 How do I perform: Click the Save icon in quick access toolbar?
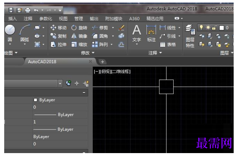pos(11,10)
